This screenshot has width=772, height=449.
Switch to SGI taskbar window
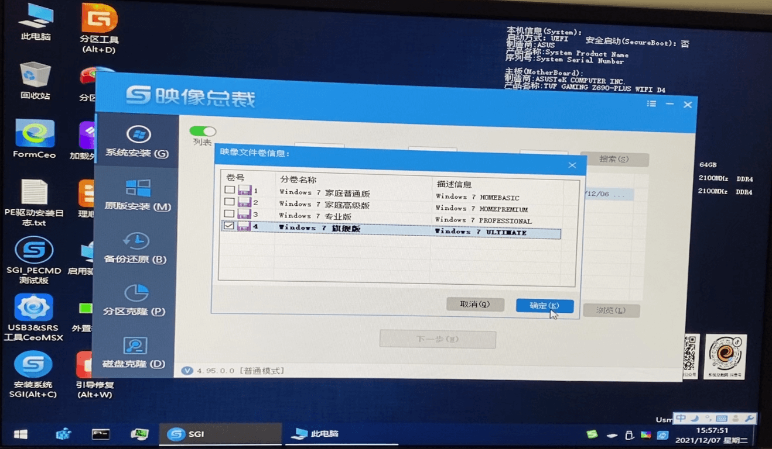tap(220, 434)
